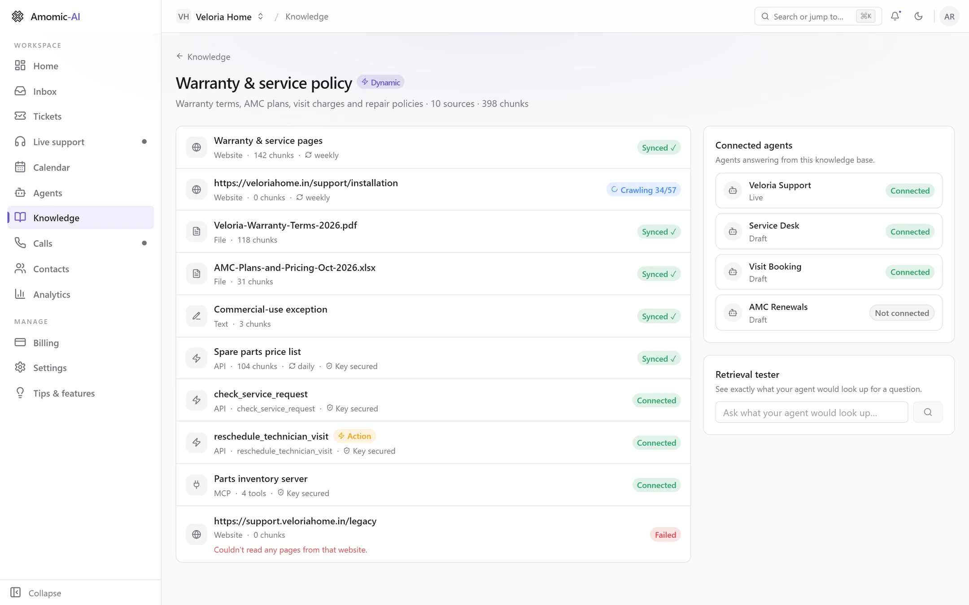Open the Service Desk agent card
Image resolution: width=969 pixels, height=605 pixels.
pyautogui.click(x=829, y=231)
